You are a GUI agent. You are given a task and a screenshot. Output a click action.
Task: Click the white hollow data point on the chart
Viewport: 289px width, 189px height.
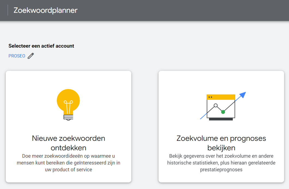click(x=216, y=106)
